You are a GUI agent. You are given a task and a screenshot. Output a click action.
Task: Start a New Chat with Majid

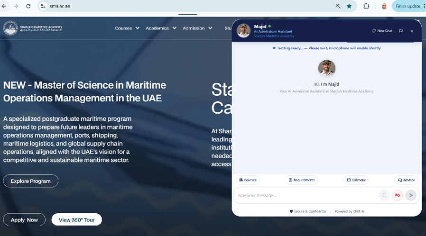click(x=382, y=31)
